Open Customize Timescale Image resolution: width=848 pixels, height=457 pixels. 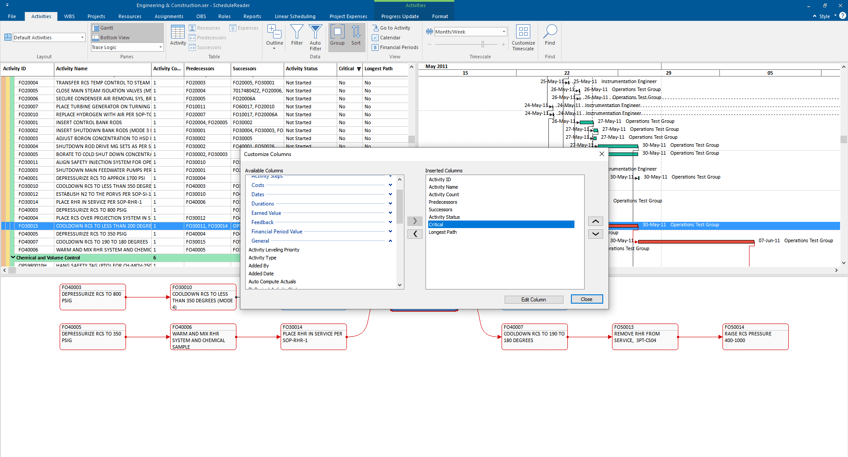(x=523, y=38)
